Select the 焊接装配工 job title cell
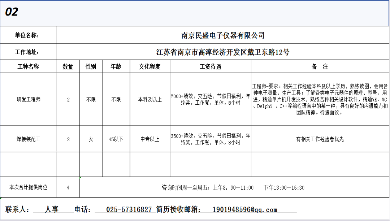Image resolution: width=390 pixels, height=221 pixels. click(29, 139)
